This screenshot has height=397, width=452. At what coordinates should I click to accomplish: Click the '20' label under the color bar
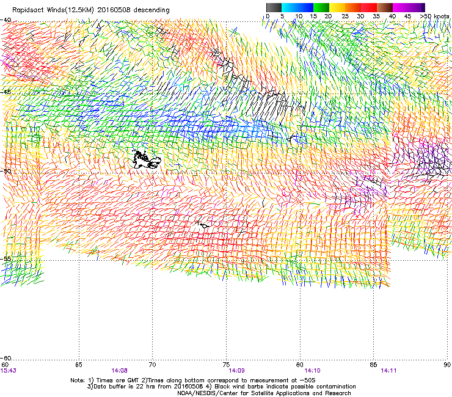tap(328, 16)
